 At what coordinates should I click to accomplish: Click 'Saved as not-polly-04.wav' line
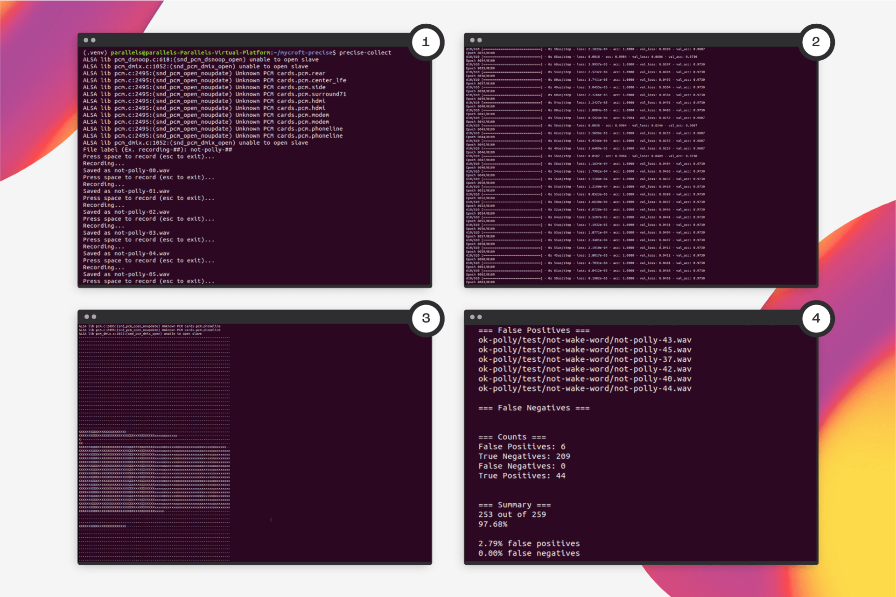tap(126, 253)
